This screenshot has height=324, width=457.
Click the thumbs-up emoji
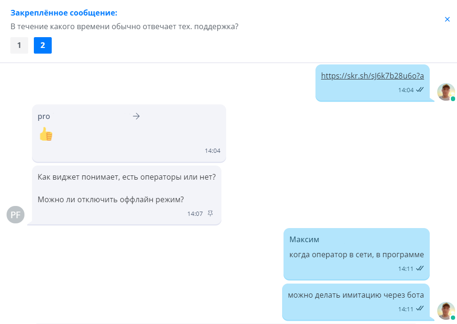[x=46, y=134]
